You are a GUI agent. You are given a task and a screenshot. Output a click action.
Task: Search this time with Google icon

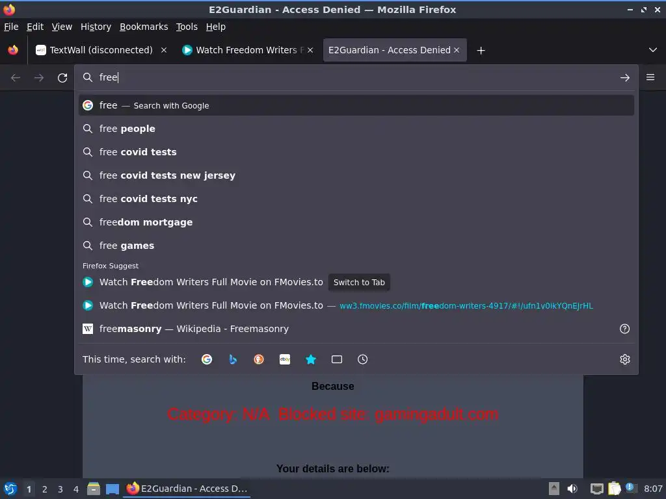(207, 359)
